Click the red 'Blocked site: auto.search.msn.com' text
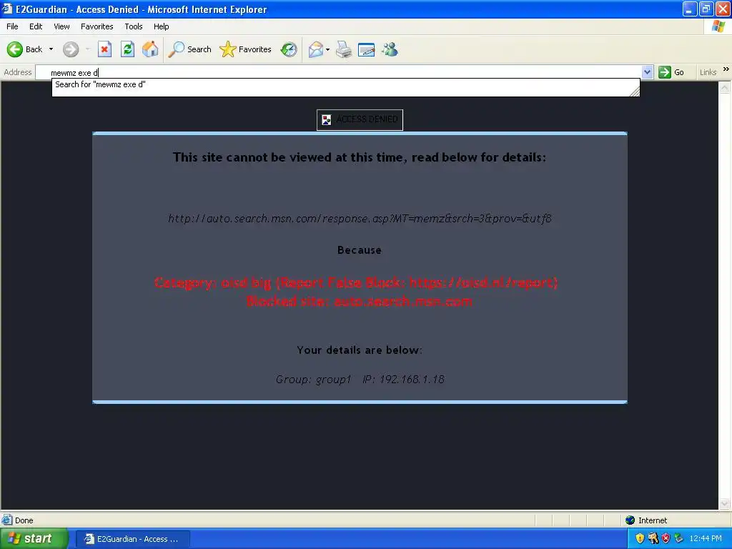Image resolution: width=732 pixels, height=549 pixels. 360,302
